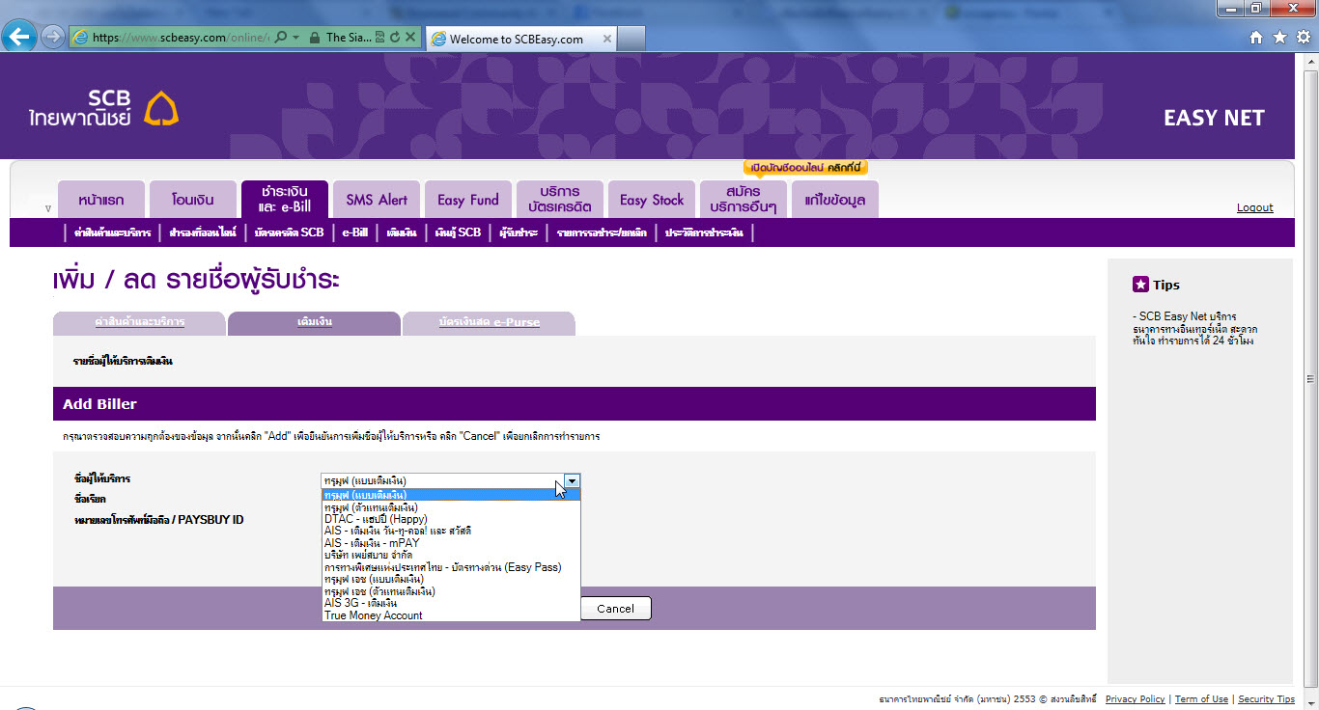This screenshot has height=710, width=1319.
Task: Open ผู้รับชำระ in the submenu
Action: click(x=519, y=232)
